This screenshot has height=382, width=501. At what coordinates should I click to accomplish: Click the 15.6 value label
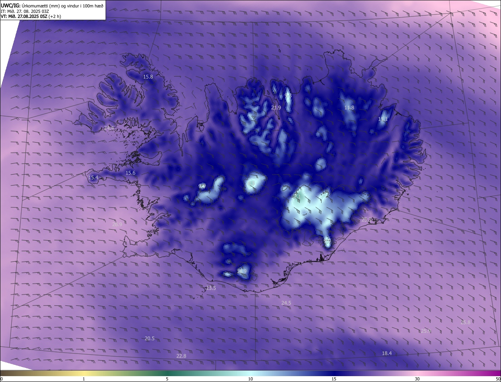[x=130, y=173]
